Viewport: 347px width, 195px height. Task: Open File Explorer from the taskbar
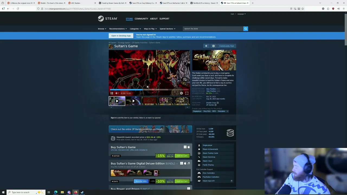(x=62, y=192)
